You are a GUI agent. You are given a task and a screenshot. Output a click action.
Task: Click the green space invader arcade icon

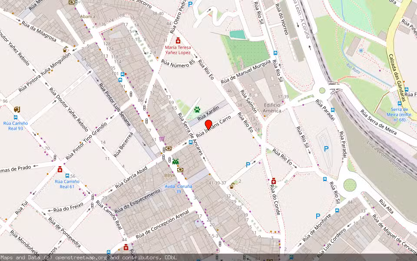(x=175, y=161)
